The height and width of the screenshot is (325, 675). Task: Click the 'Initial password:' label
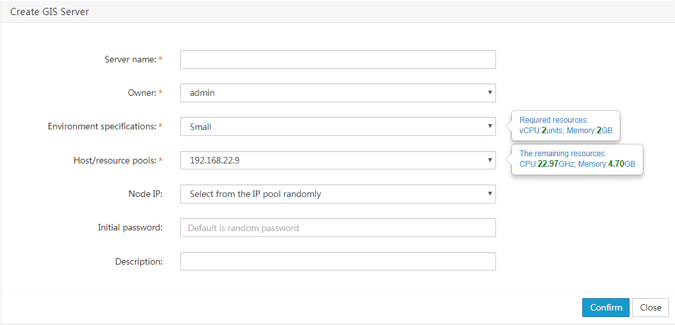[x=130, y=227]
